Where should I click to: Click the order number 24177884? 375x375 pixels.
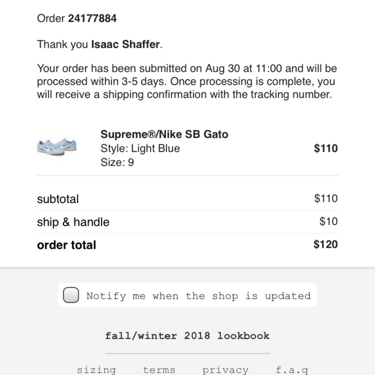(92, 18)
